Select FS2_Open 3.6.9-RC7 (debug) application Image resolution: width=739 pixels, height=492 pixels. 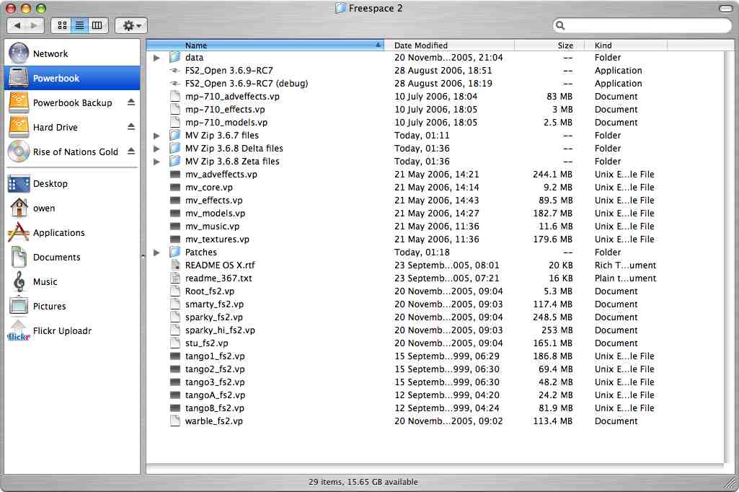pos(247,84)
